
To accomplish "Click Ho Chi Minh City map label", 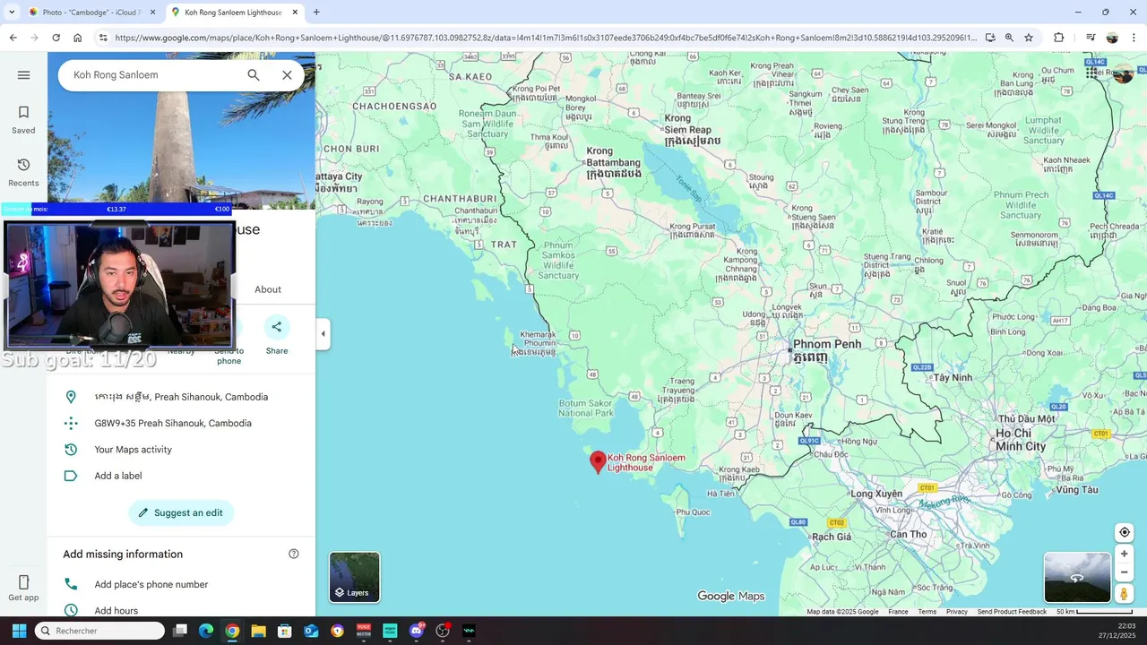I will click(x=1021, y=440).
